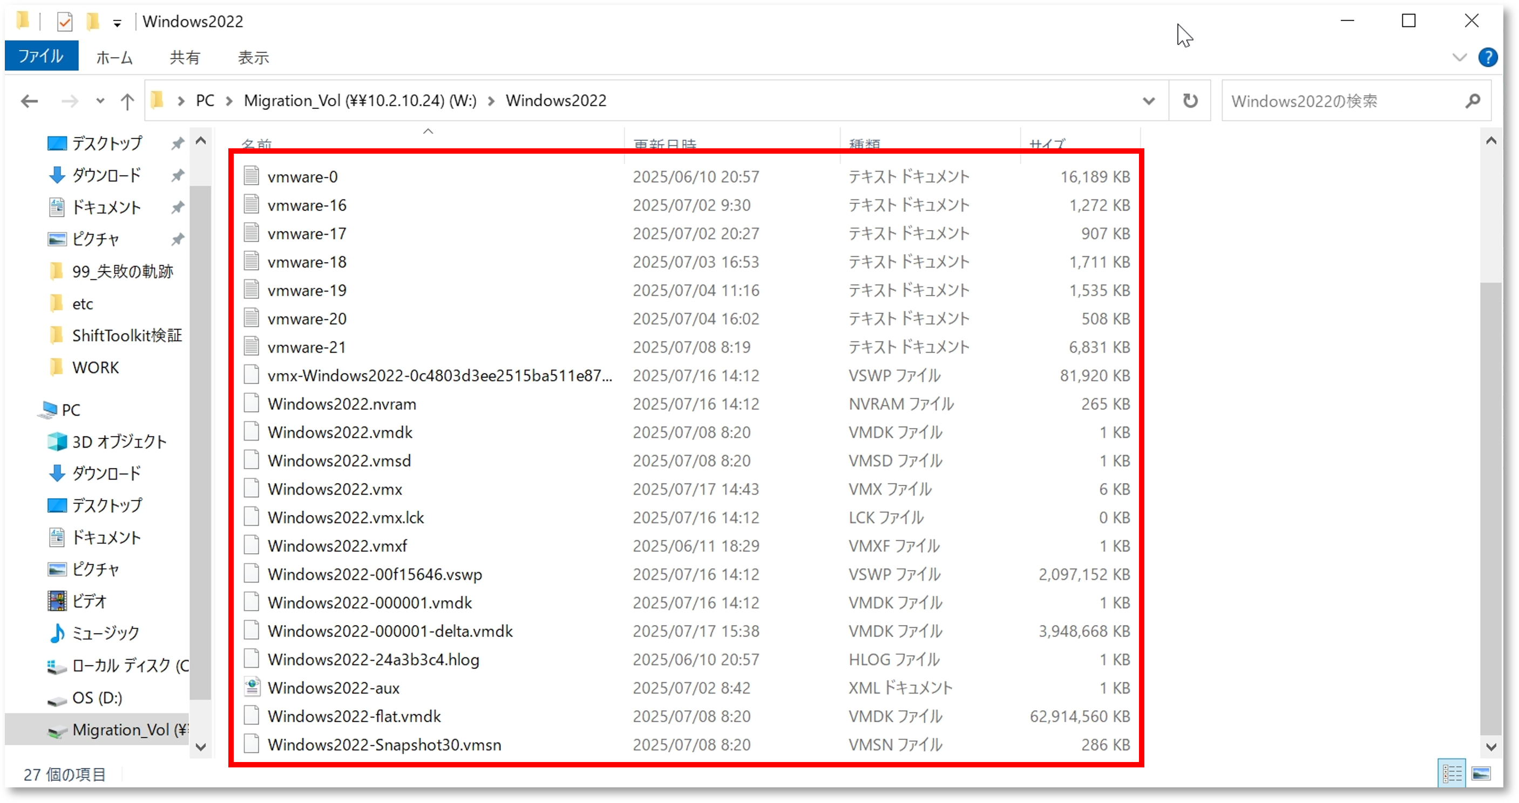This screenshot has width=1519, height=803.
Task: Select the Windows2022.vmxf file name
Action: point(337,546)
